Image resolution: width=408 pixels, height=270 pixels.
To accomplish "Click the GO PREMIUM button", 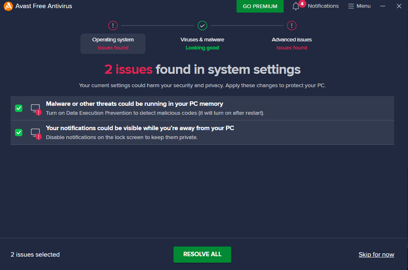I will 260,6.
